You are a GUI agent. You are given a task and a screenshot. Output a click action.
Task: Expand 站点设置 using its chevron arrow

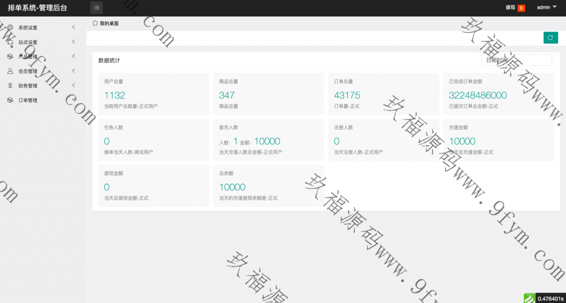pyautogui.click(x=74, y=42)
